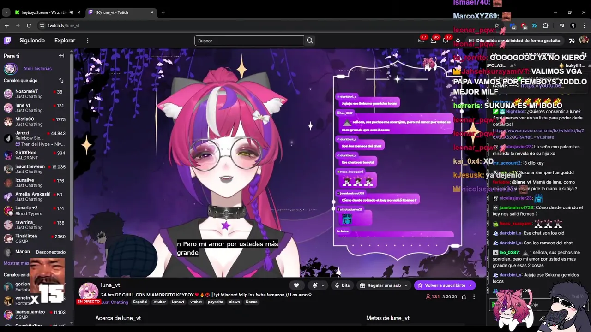Screen dimensions: 591x332
Task: Go back to the previous page
Action: pyautogui.click(x=6, y=25)
